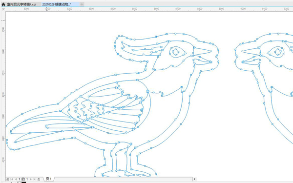
Task: Click the horizontal ruler at 8500 mark
Action: (135, 9)
